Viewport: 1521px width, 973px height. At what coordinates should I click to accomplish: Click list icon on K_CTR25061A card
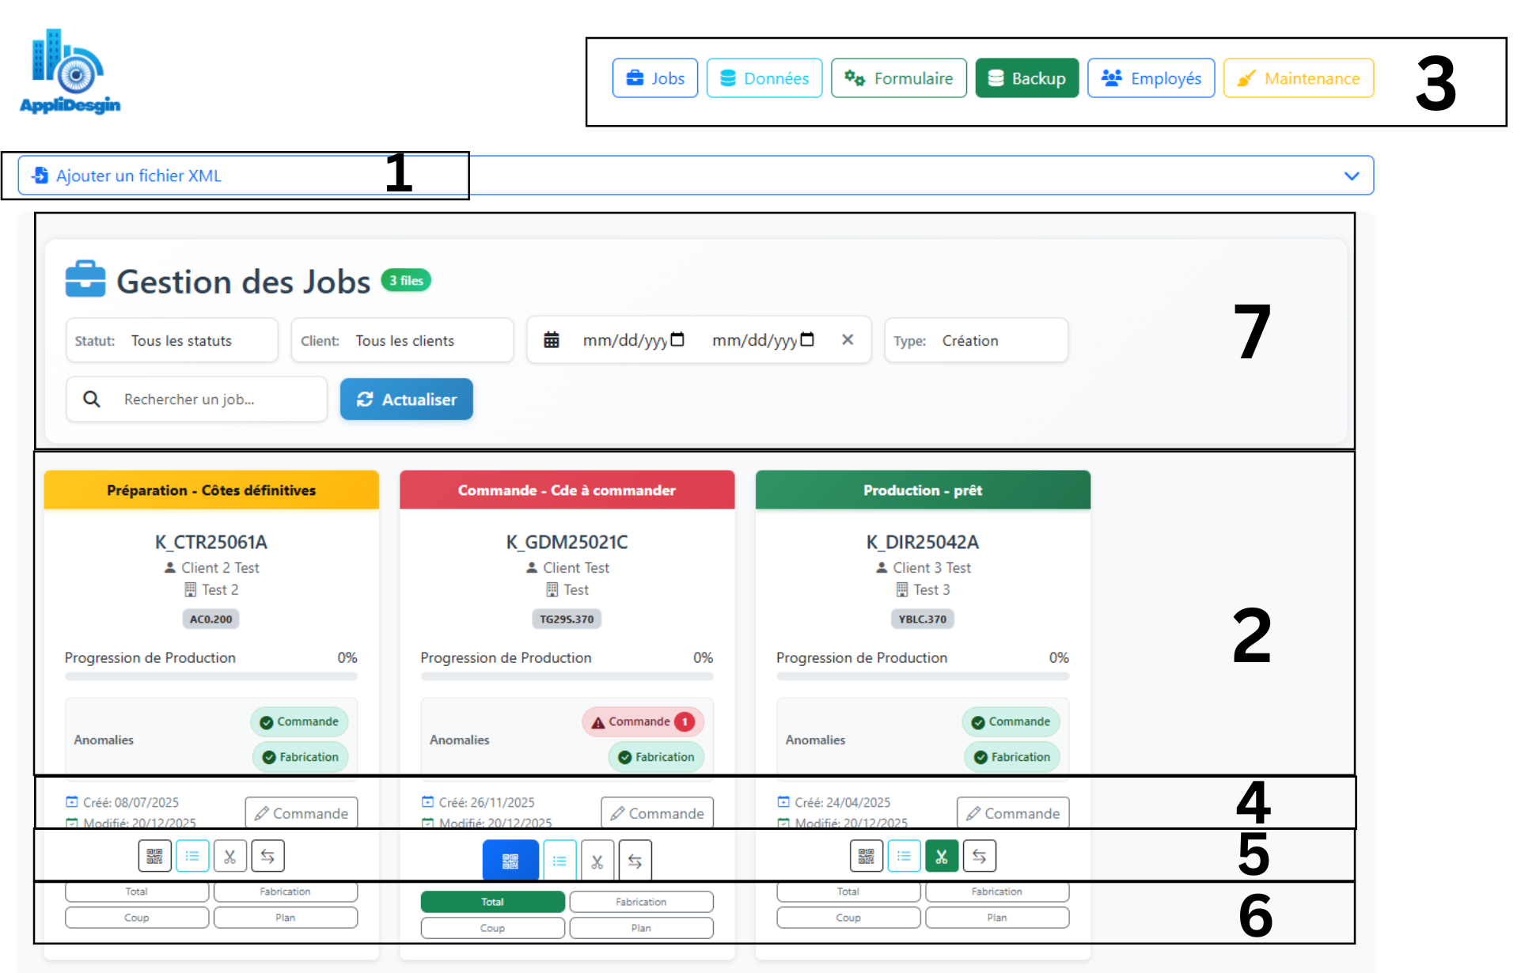(192, 856)
